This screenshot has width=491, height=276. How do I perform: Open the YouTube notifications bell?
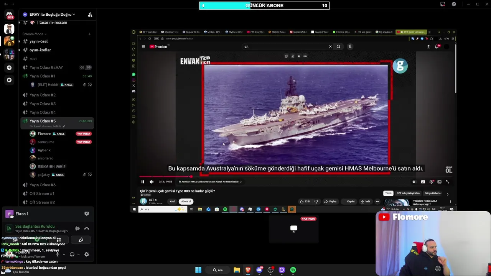(x=437, y=47)
